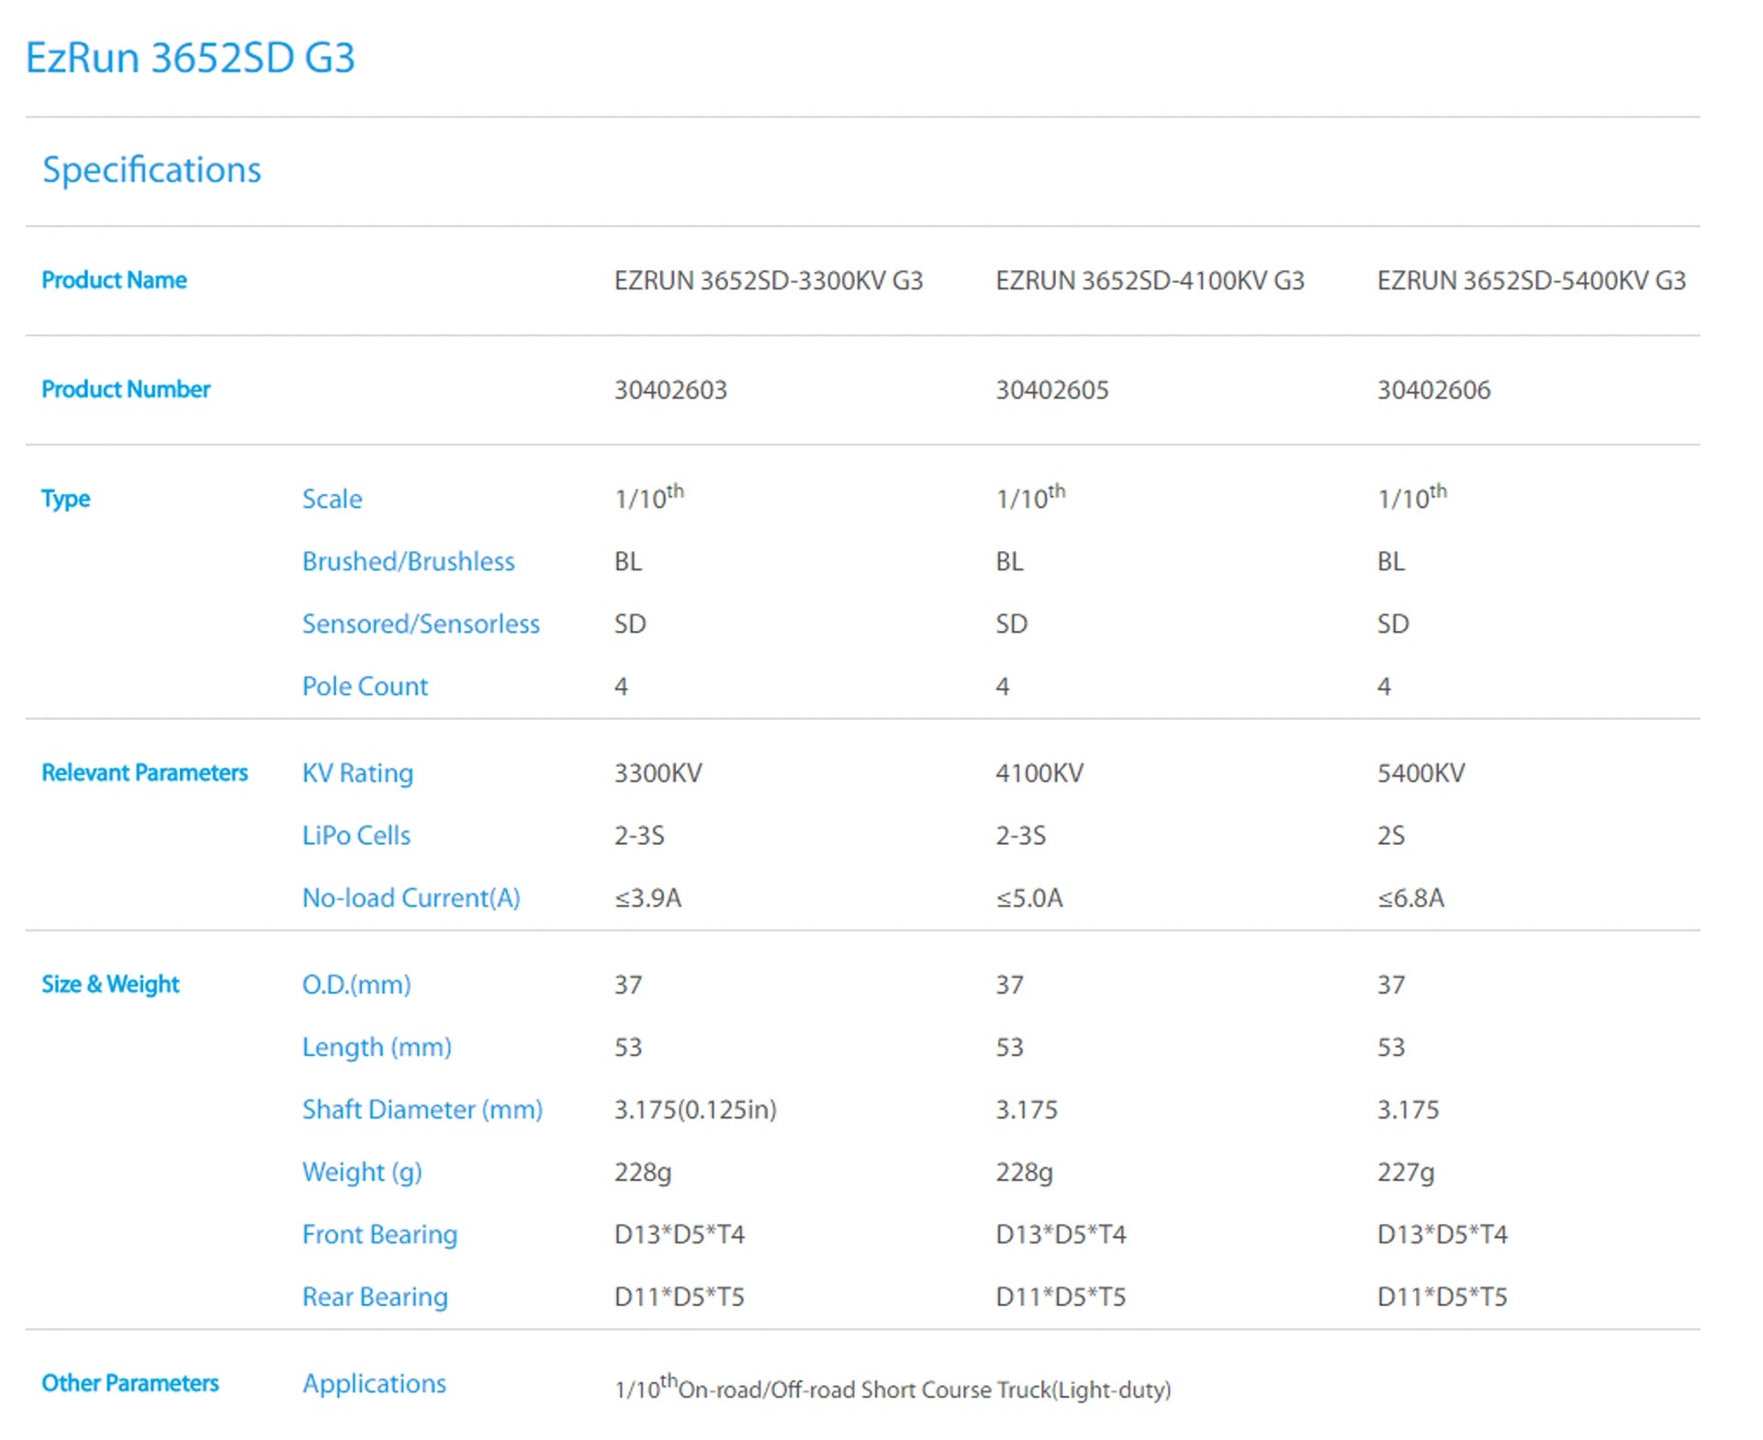Click the Type category label
The width and height of the screenshot is (1763, 1440).
pyautogui.click(x=66, y=499)
